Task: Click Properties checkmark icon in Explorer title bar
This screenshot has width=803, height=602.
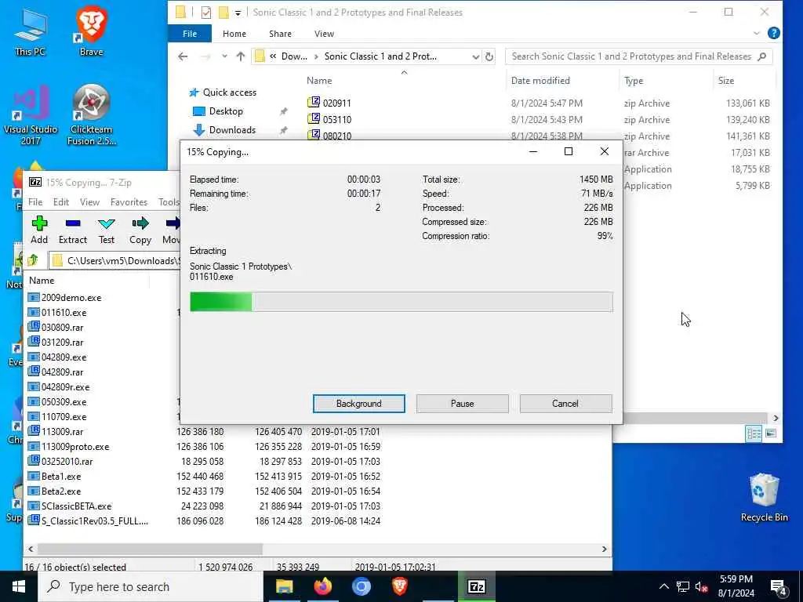Action: (x=206, y=13)
